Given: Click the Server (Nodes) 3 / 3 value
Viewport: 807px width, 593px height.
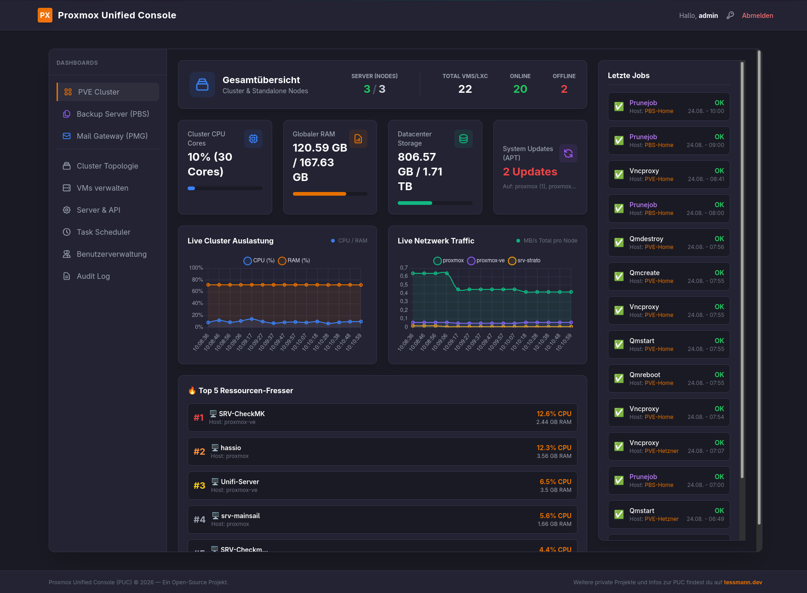Looking at the screenshot, I should click(x=374, y=89).
